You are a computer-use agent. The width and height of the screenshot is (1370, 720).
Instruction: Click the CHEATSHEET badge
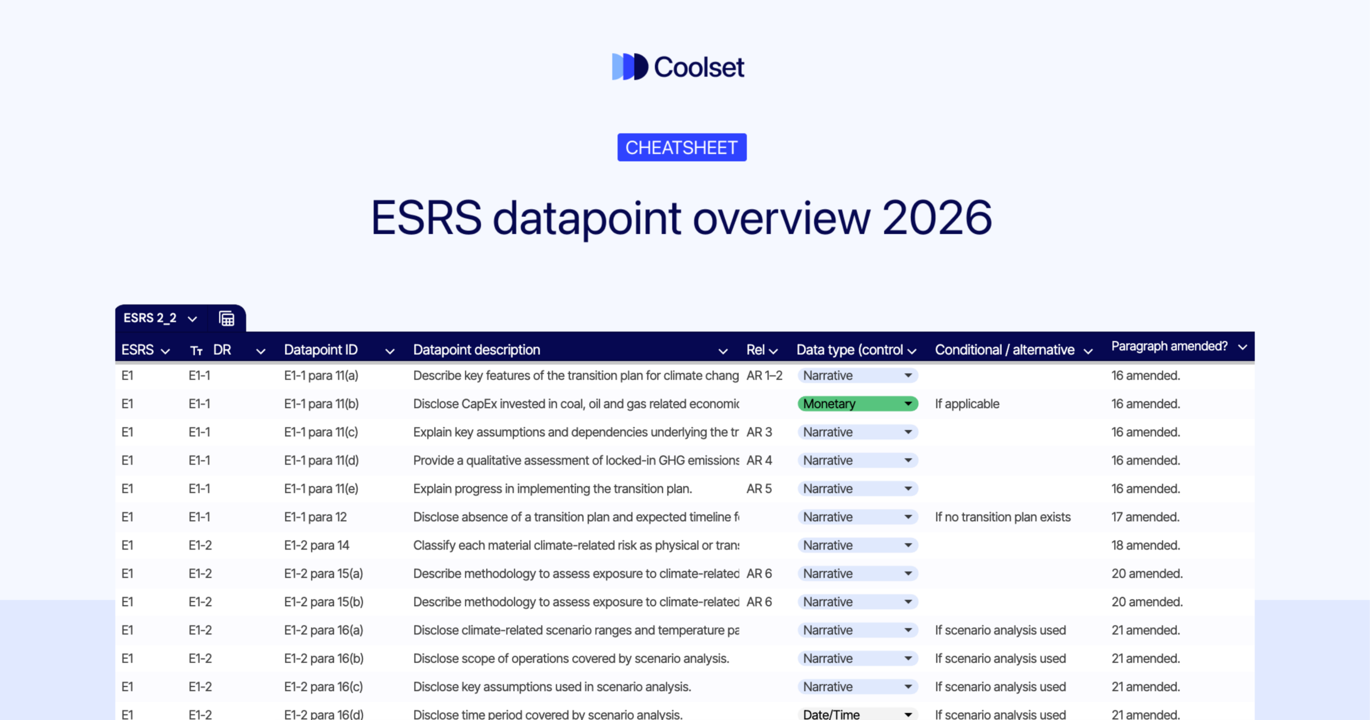pyautogui.click(x=681, y=148)
